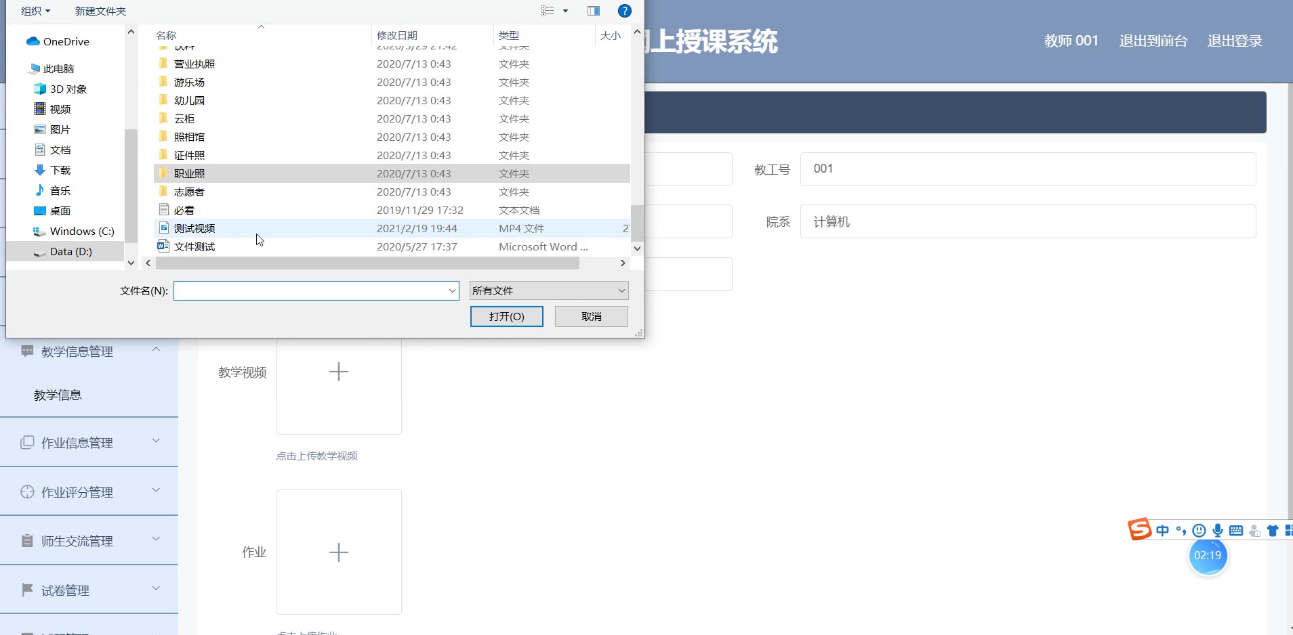
Task: Select the 云柜 folder icon
Action: coord(163,118)
